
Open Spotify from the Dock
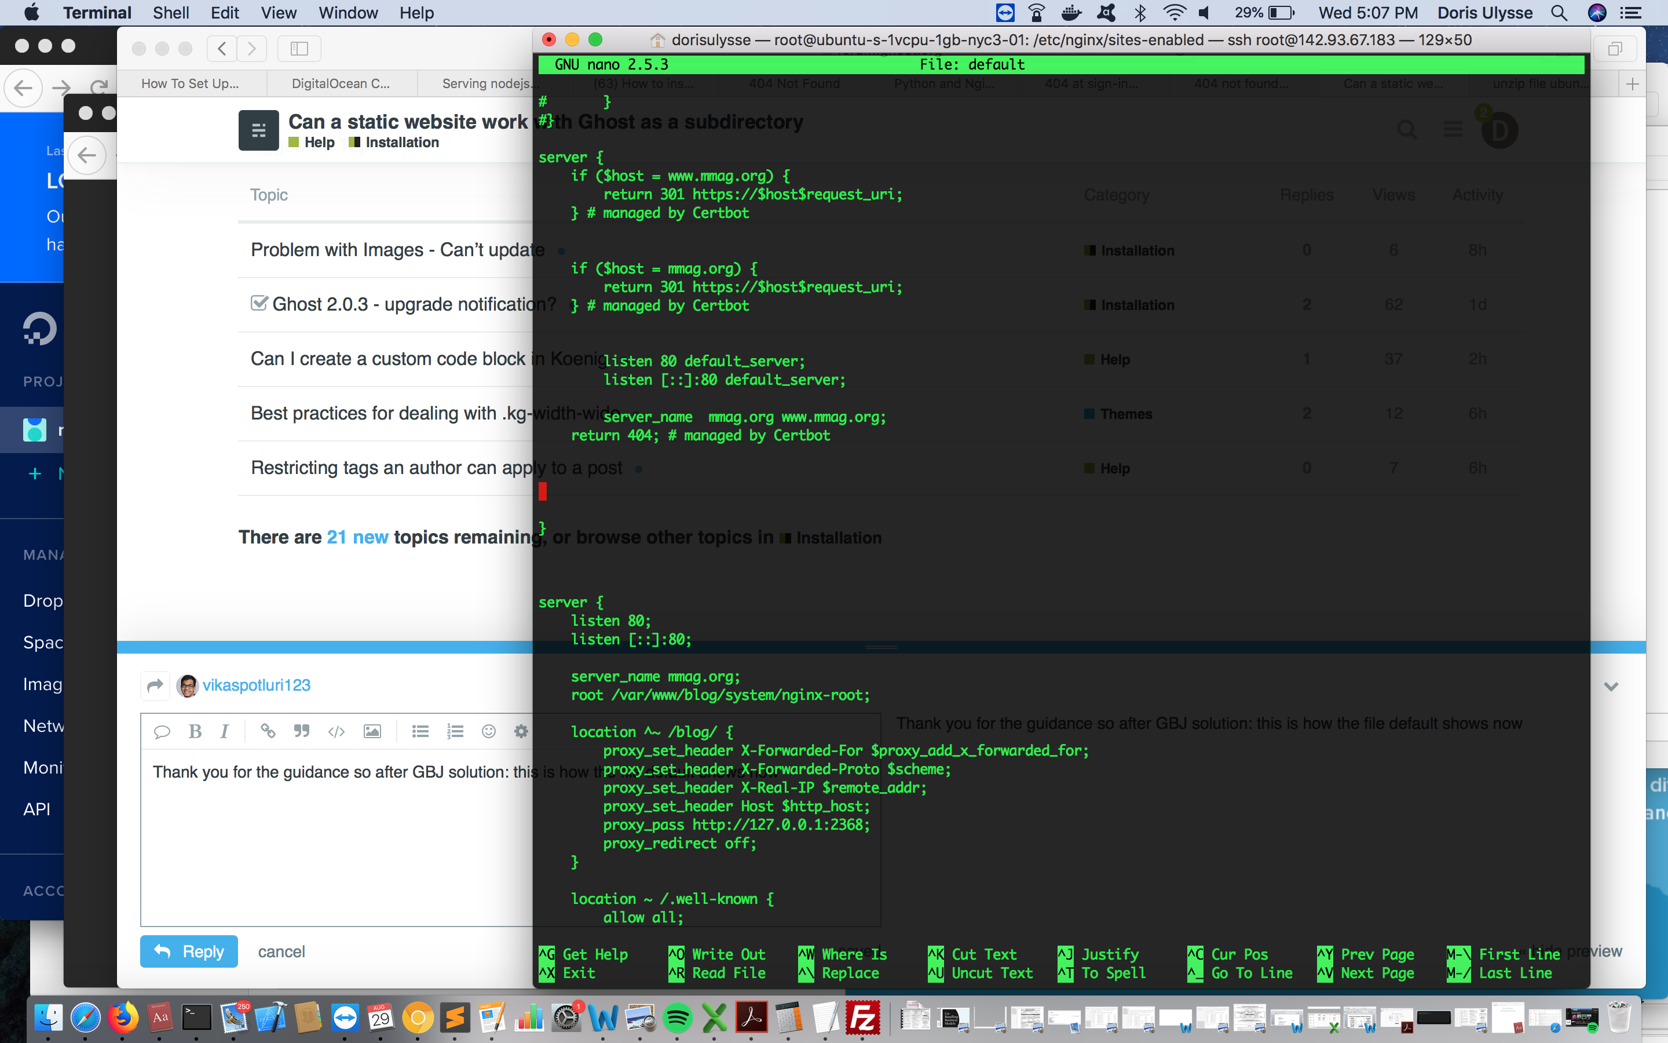tap(678, 1018)
